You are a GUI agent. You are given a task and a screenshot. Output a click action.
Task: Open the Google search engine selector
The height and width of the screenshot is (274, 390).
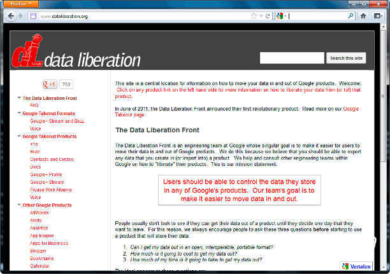coord(281,16)
